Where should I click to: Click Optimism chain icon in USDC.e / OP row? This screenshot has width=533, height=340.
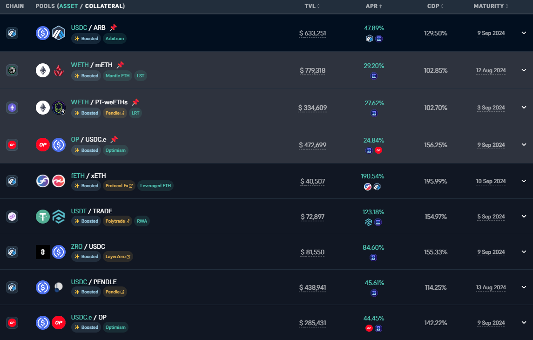12,323
